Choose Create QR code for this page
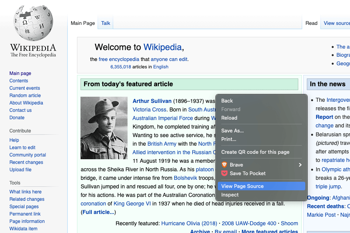 point(261,152)
